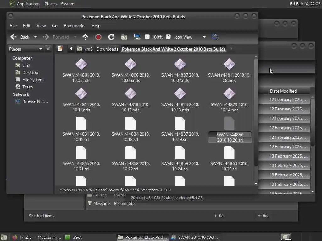The image size is (322, 241).
Task: Open the Edit menu
Action: [26, 26]
